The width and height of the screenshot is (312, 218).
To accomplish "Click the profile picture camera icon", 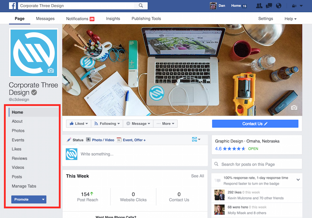I will point(51,71).
